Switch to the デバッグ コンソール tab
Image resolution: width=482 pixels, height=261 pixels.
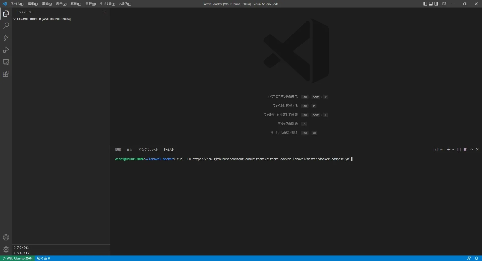pos(148,150)
